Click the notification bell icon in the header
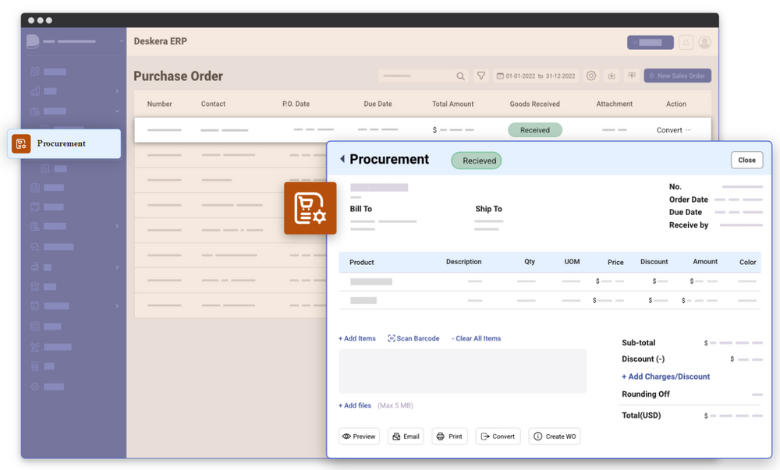The image size is (780, 470). 686,41
